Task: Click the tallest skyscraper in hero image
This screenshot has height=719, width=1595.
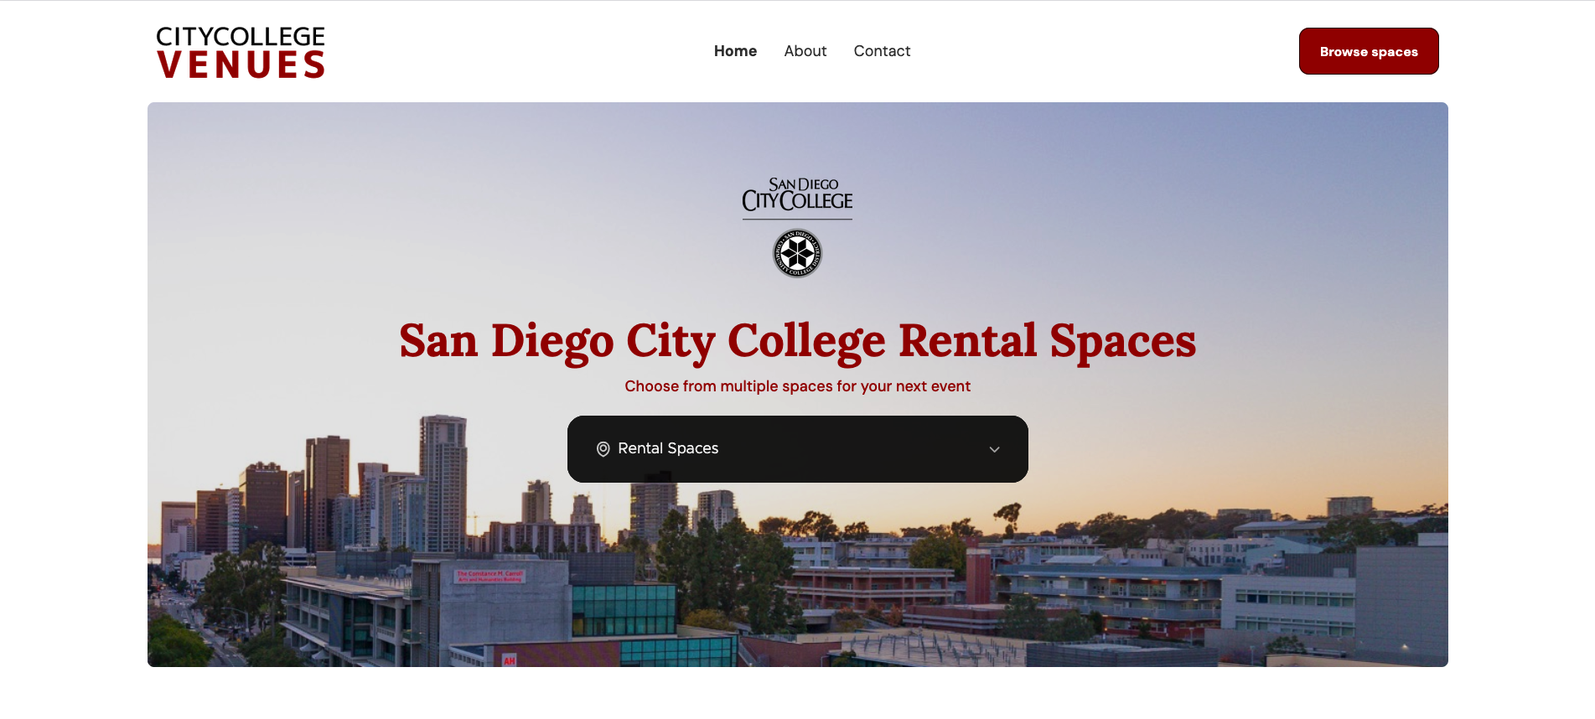Action: tap(443, 482)
